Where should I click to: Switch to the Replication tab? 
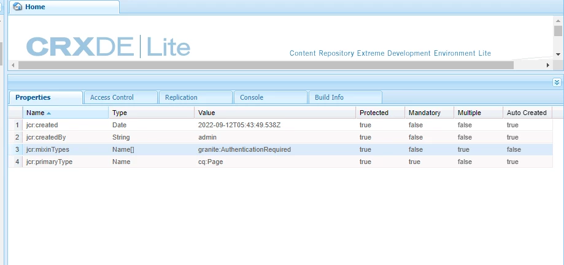pyautogui.click(x=195, y=97)
